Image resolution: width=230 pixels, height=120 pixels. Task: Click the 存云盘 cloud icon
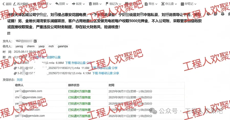(x=163, y=4)
